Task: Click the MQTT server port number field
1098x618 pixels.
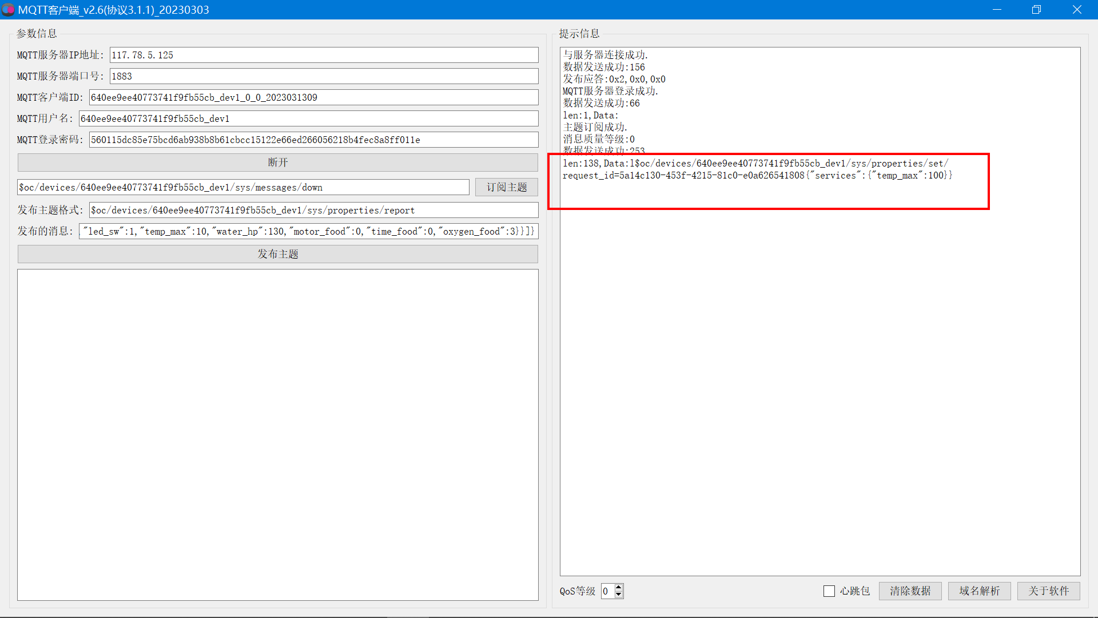Action: 324,76
